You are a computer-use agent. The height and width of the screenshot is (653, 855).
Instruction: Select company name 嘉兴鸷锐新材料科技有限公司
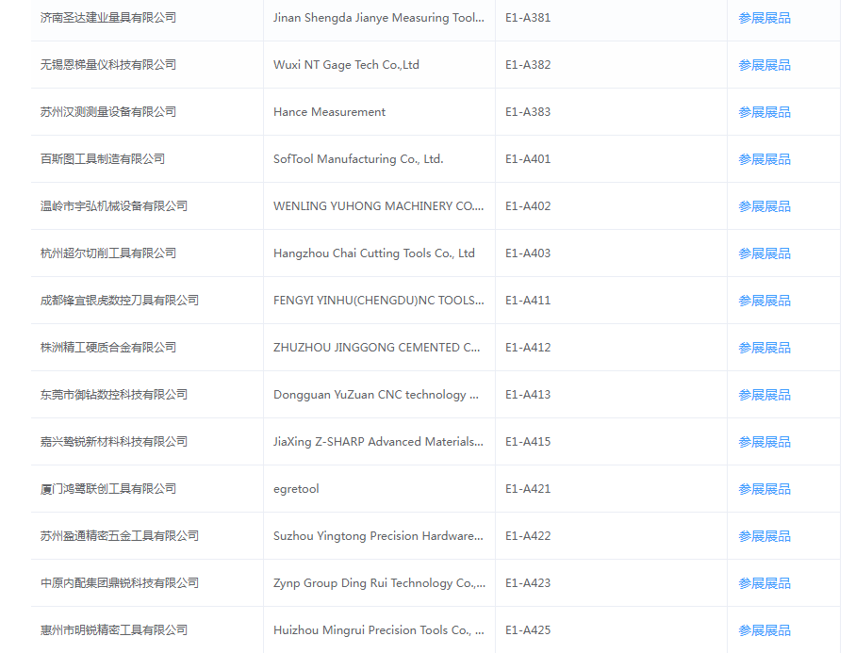point(114,442)
